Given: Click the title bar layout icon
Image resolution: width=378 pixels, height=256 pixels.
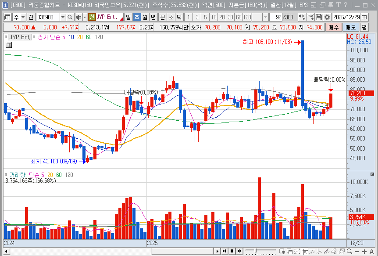Looking at the screenshot, I should click(314, 5).
